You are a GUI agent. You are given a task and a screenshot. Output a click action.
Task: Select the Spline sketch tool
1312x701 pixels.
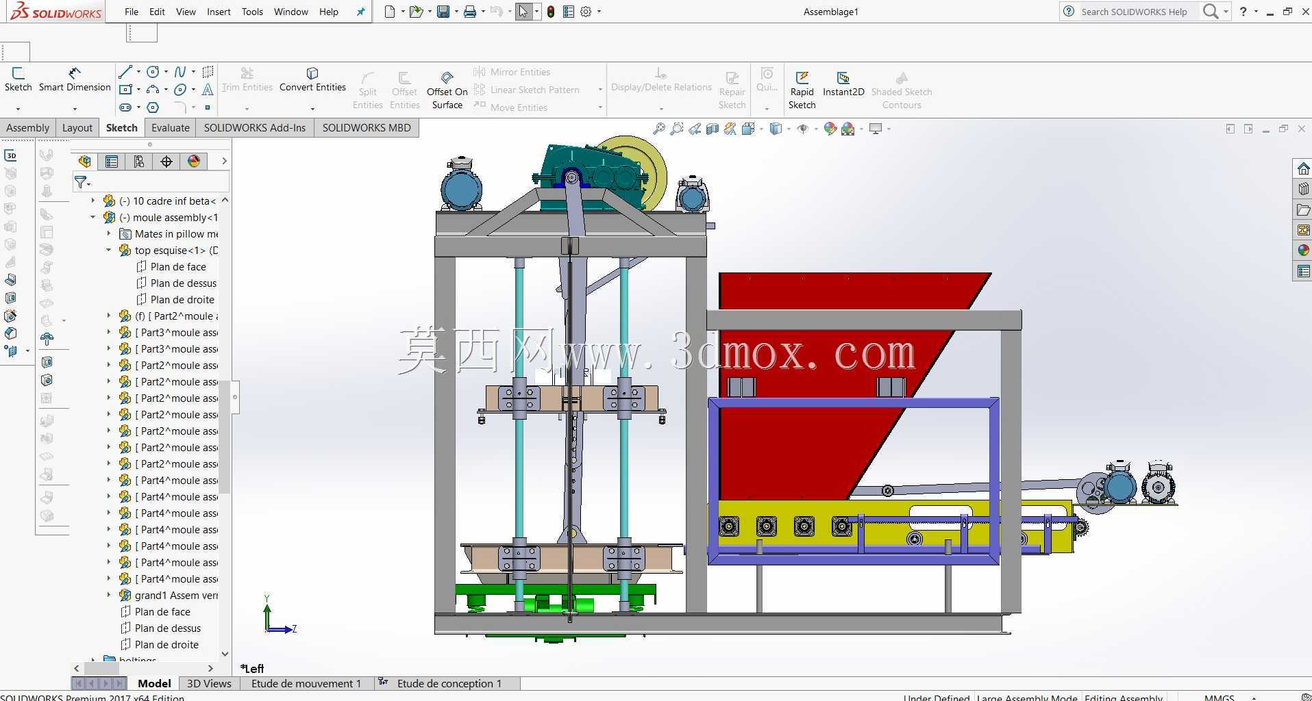click(x=180, y=72)
